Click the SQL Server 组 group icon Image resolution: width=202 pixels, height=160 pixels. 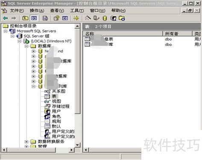[19, 36]
